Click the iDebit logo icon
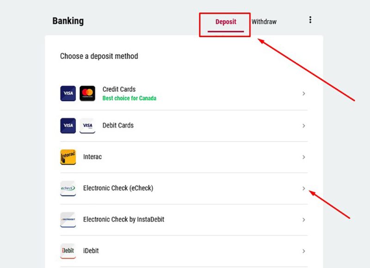Image resolution: width=370 pixels, height=268 pixels. click(68, 251)
